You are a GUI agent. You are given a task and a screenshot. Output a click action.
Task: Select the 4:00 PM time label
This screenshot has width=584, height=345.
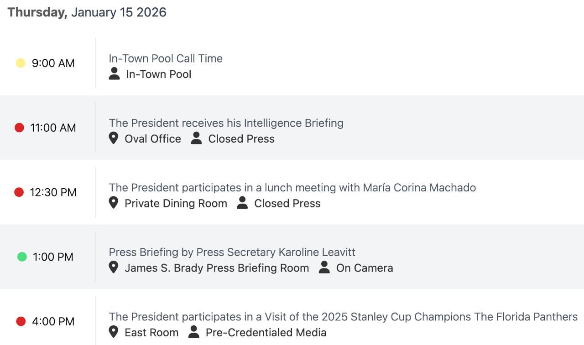click(x=53, y=321)
